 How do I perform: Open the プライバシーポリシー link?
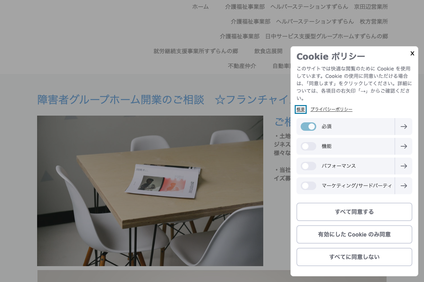[331, 110]
